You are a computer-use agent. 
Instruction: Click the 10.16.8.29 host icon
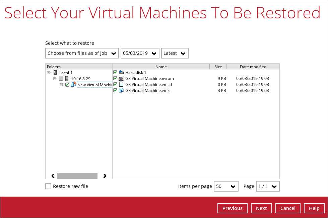coord(67,79)
